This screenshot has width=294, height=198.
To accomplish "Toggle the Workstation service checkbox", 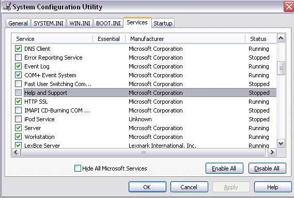I will pyautogui.click(x=18, y=137).
